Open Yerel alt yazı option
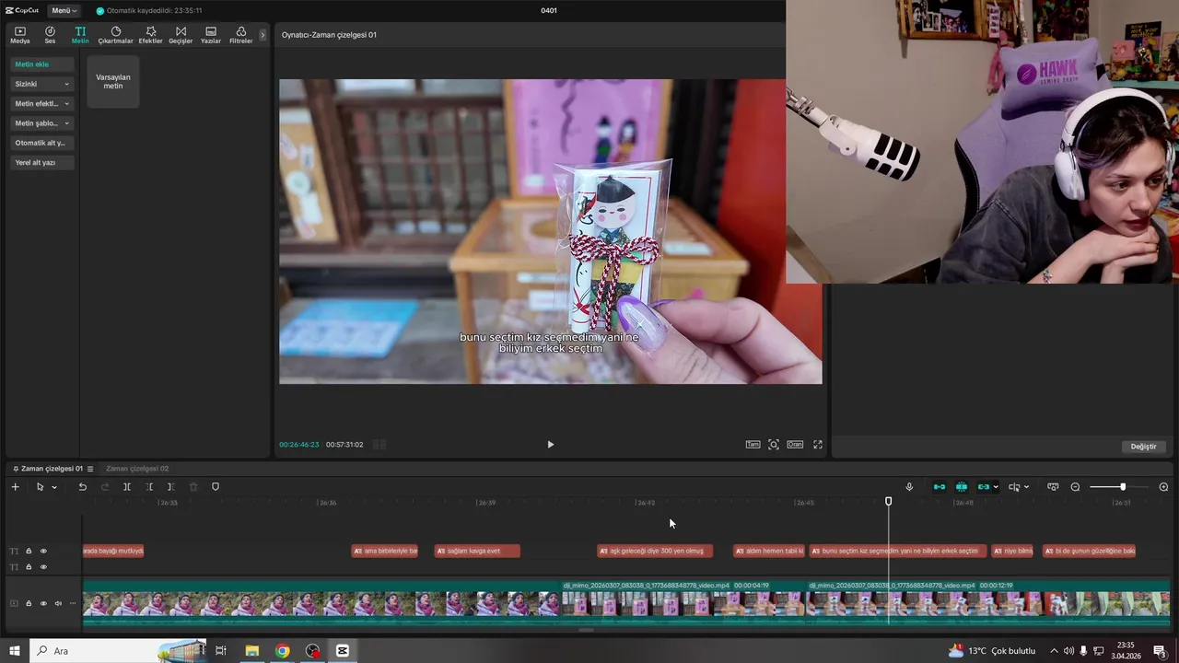 pyautogui.click(x=42, y=162)
